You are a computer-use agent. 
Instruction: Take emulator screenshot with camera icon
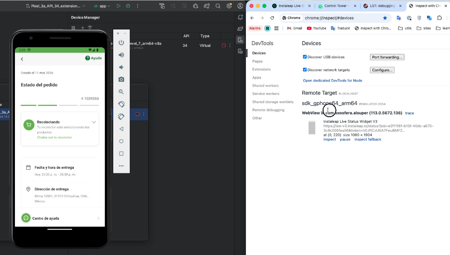[122, 80]
